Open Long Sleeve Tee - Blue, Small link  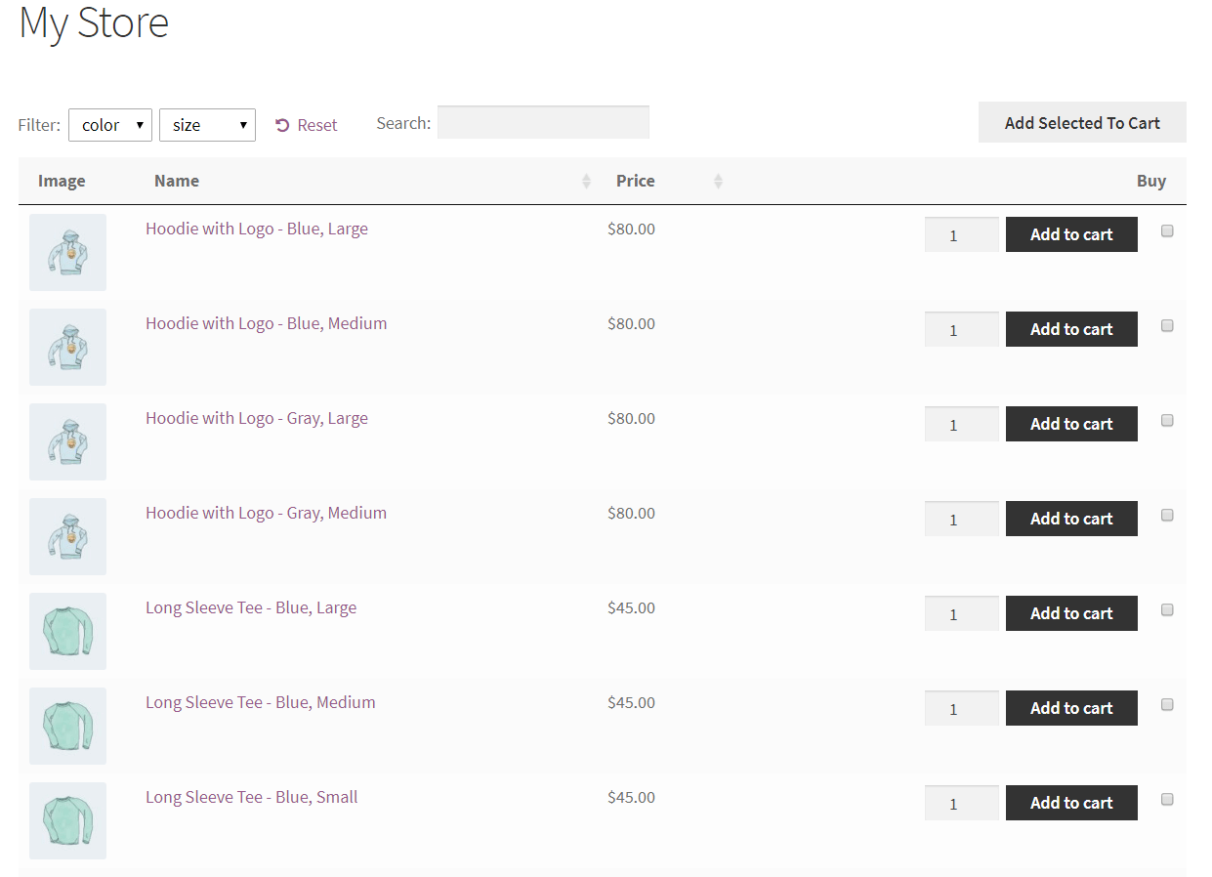pos(252,797)
